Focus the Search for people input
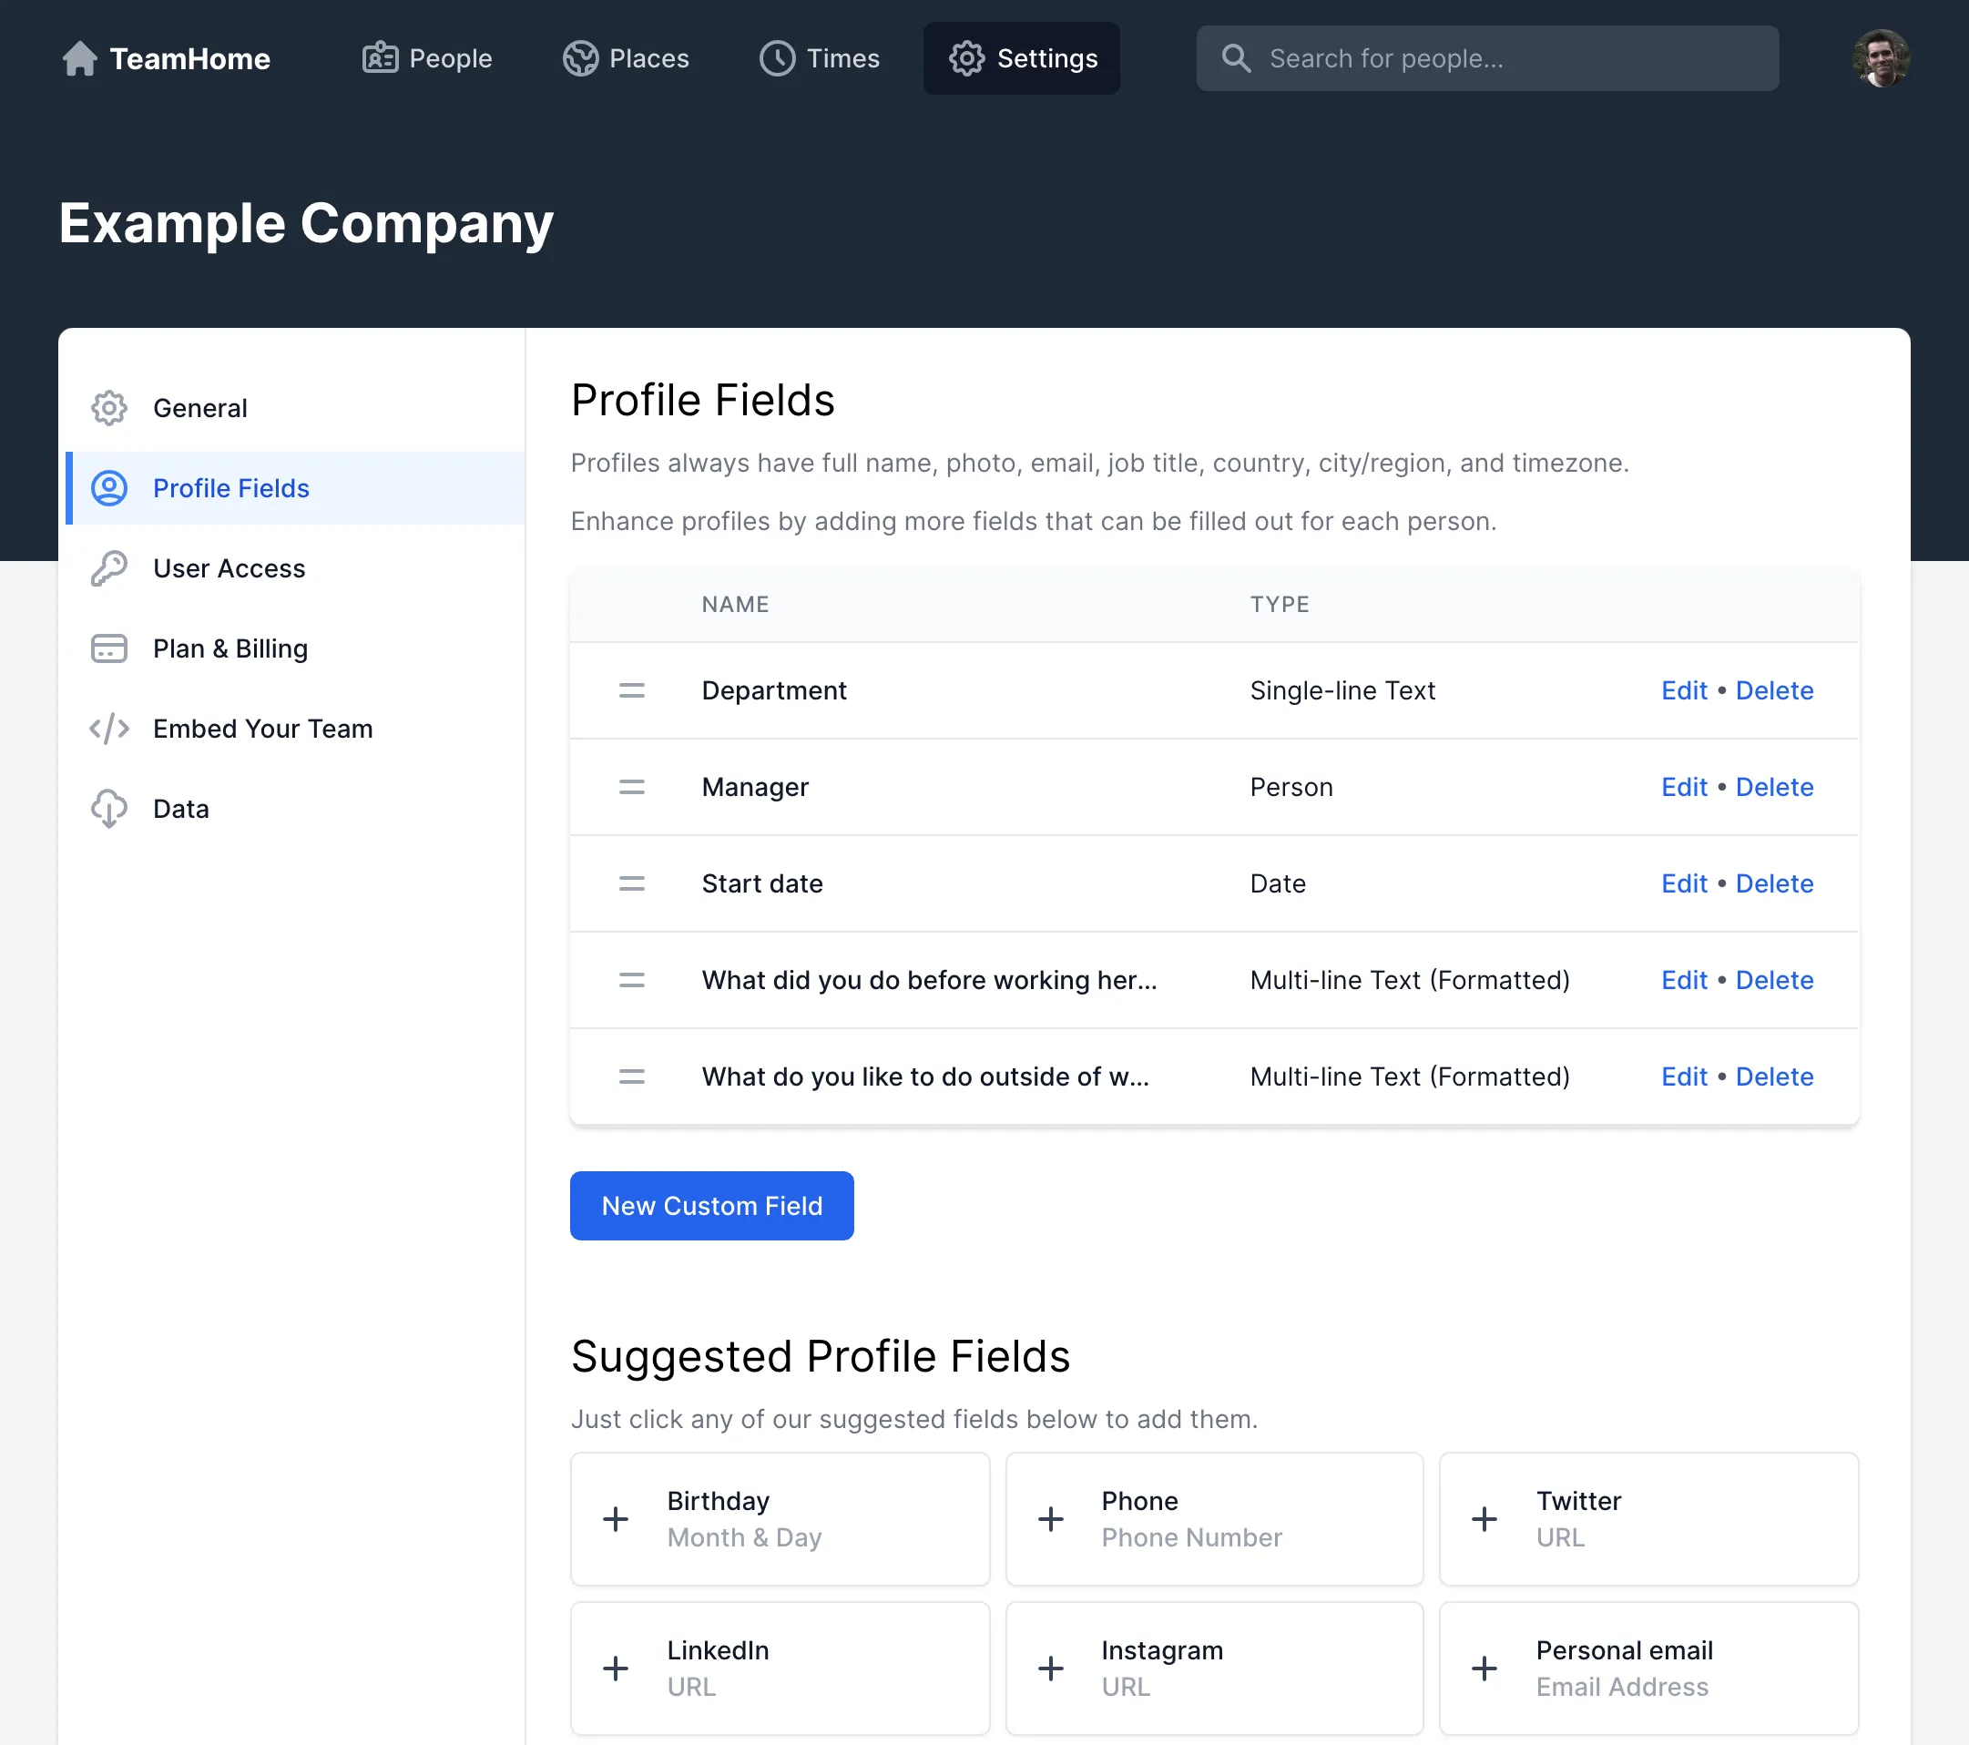Viewport: 1969px width, 1745px height. click(x=1487, y=59)
